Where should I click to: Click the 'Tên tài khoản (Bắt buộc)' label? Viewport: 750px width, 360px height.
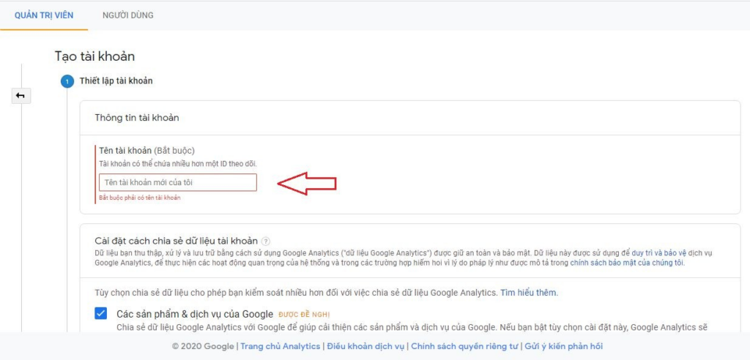146,150
